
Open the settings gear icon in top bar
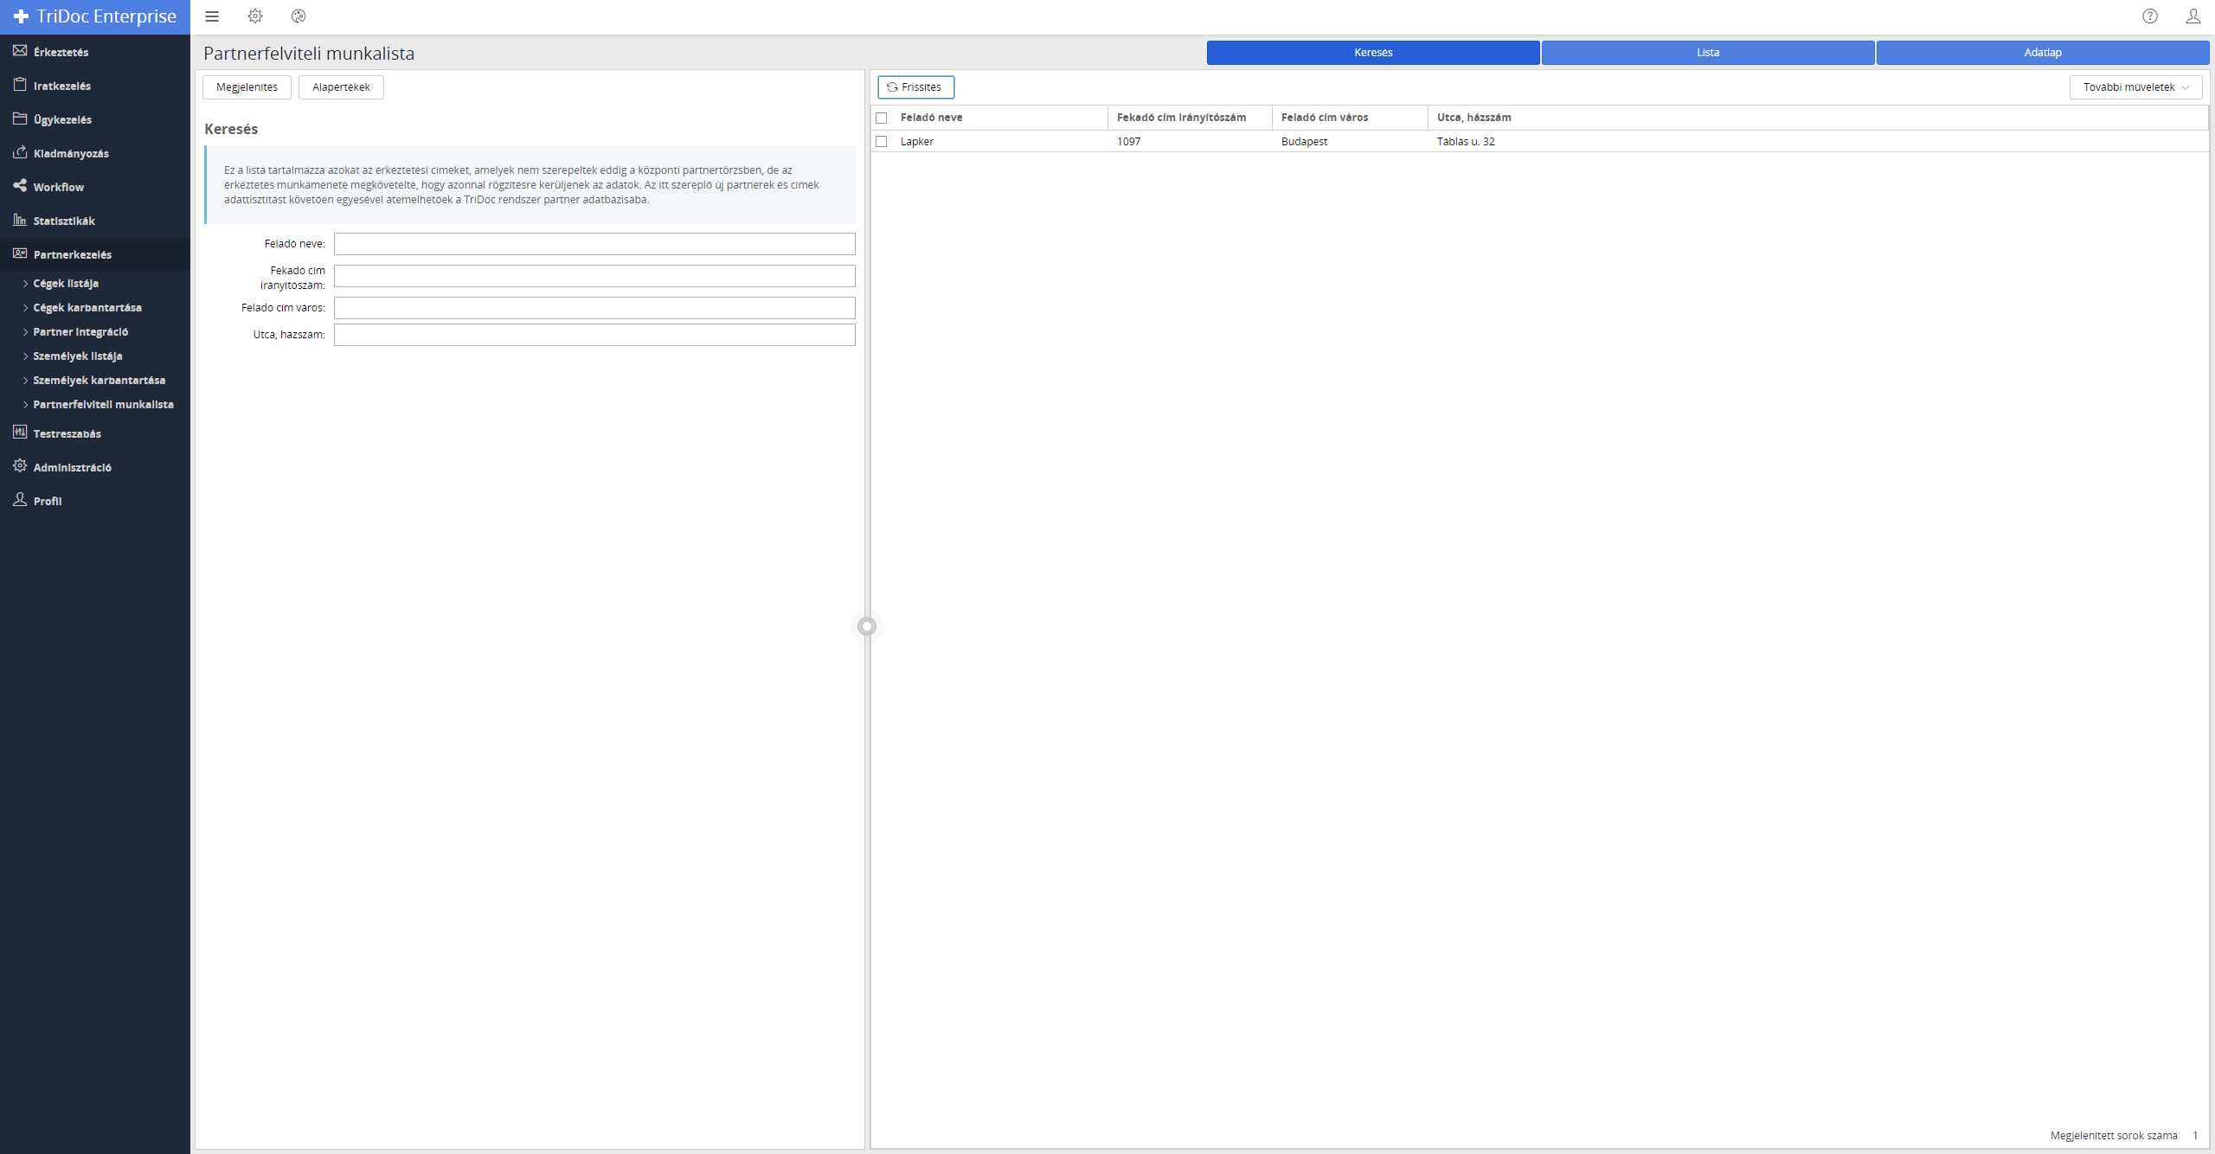(255, 16)
